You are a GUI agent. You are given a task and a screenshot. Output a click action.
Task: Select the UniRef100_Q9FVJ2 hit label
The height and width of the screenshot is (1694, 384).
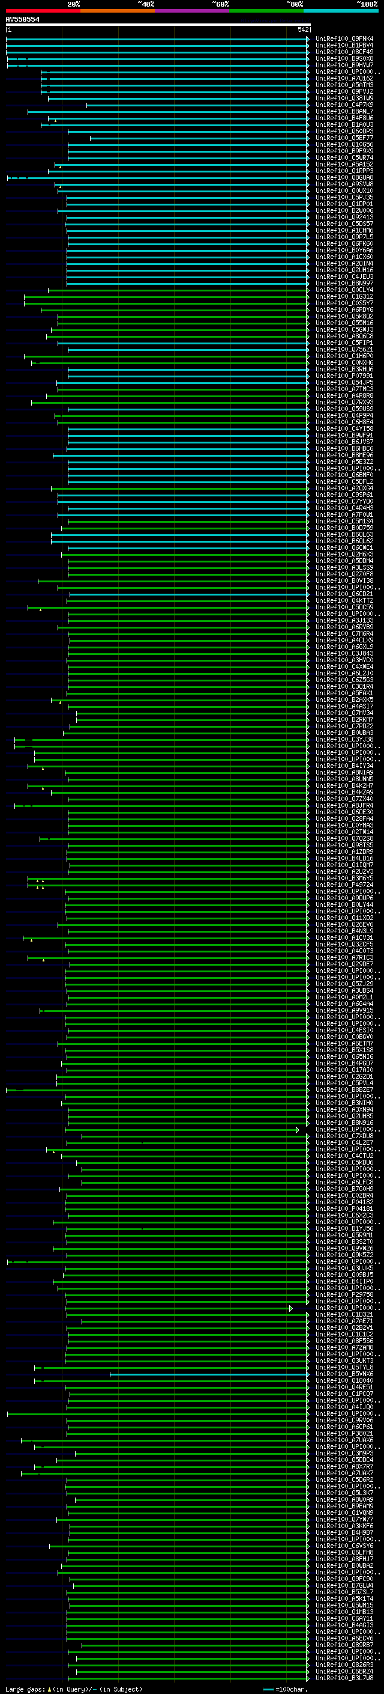(344, 91)
